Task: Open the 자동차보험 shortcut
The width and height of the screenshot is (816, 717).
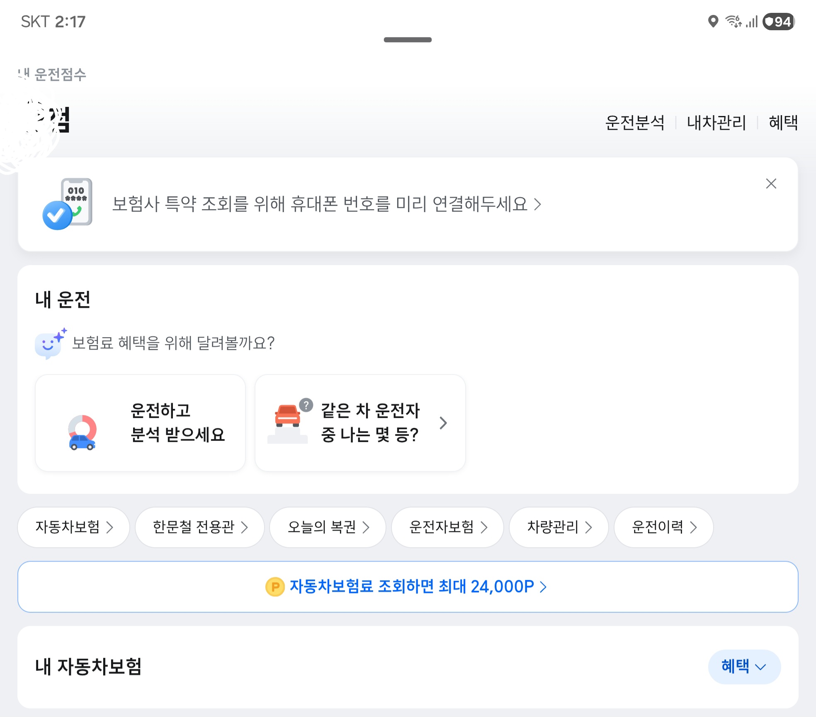Action: pos(73,527)
